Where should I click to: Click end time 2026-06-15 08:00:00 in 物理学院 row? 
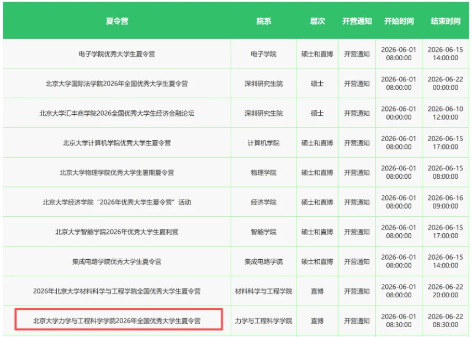click(x=446, y=172)
